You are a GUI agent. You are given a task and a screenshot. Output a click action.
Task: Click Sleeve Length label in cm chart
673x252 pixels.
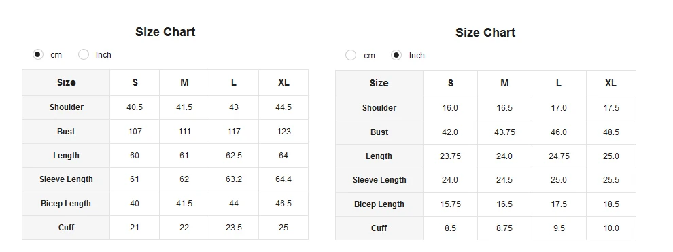click(66, 179)
